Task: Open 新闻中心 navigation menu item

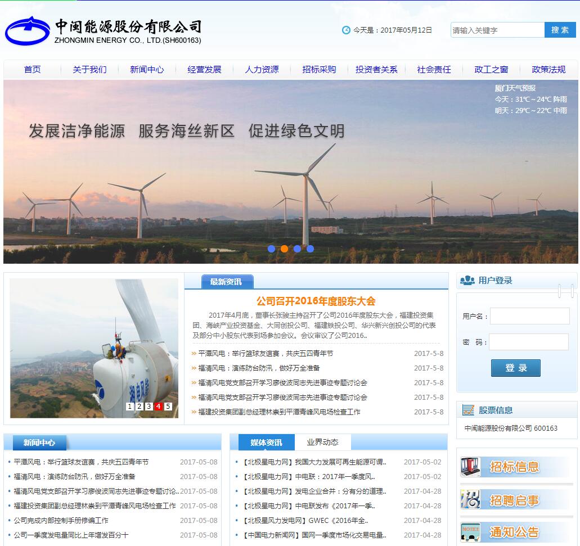Action: tap(147, 70)
